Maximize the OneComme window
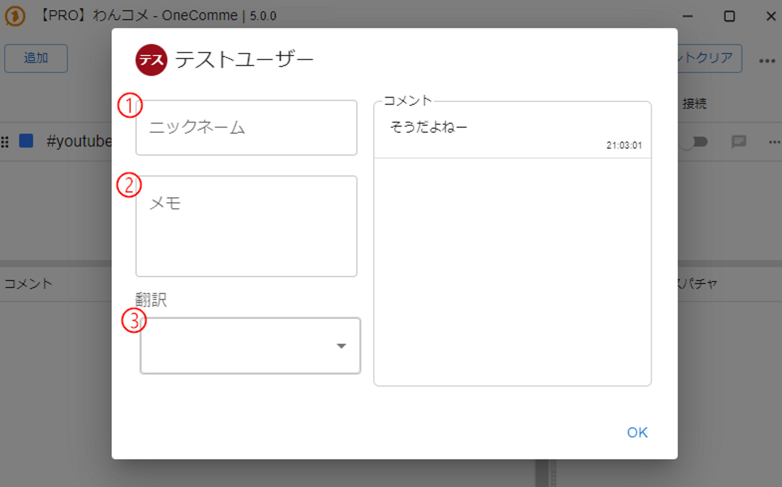This screenshot has height=487, width=782. pyautogui.click(x=729, y=16)
